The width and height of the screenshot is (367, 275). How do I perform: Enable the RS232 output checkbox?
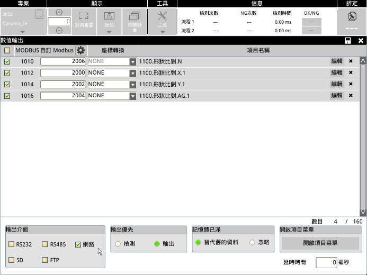(12, 244)
